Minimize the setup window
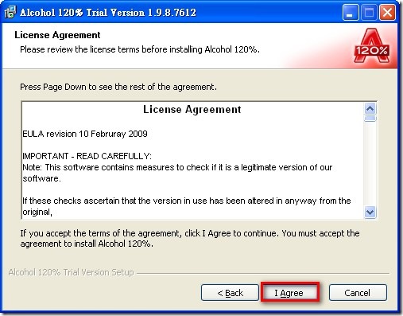This screenshot has width=403, height=316. [351, 12]
